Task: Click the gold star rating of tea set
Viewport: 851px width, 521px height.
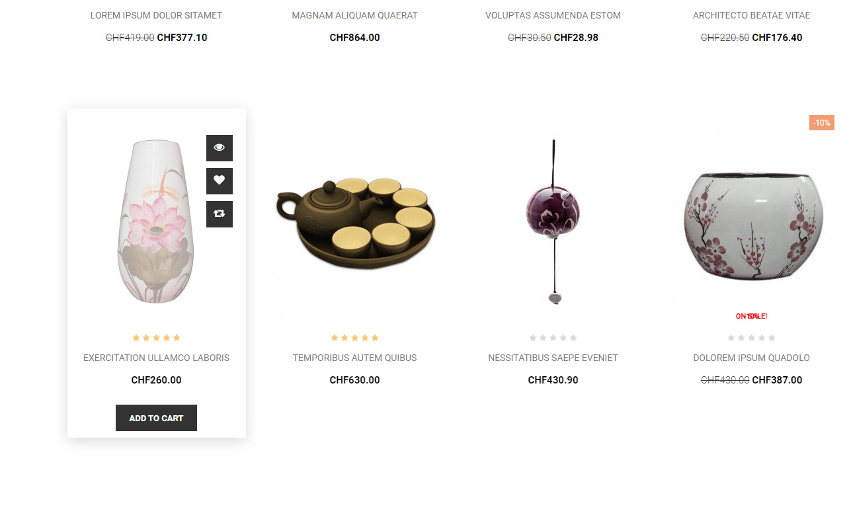Action: (x=355, y=338)
